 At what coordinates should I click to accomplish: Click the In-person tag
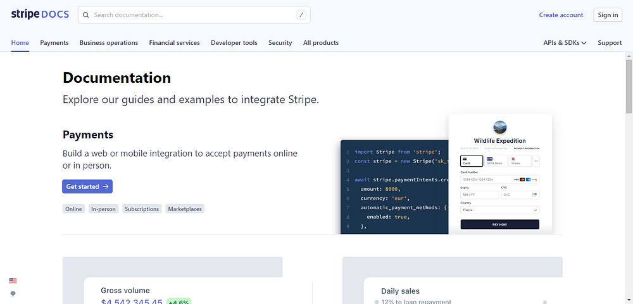[x=103, y=209]
